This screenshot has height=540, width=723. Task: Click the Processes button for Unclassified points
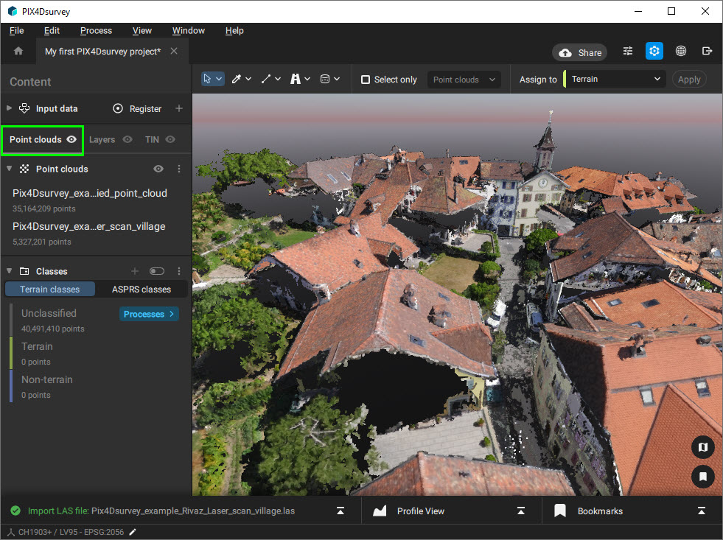click(149, 314)
